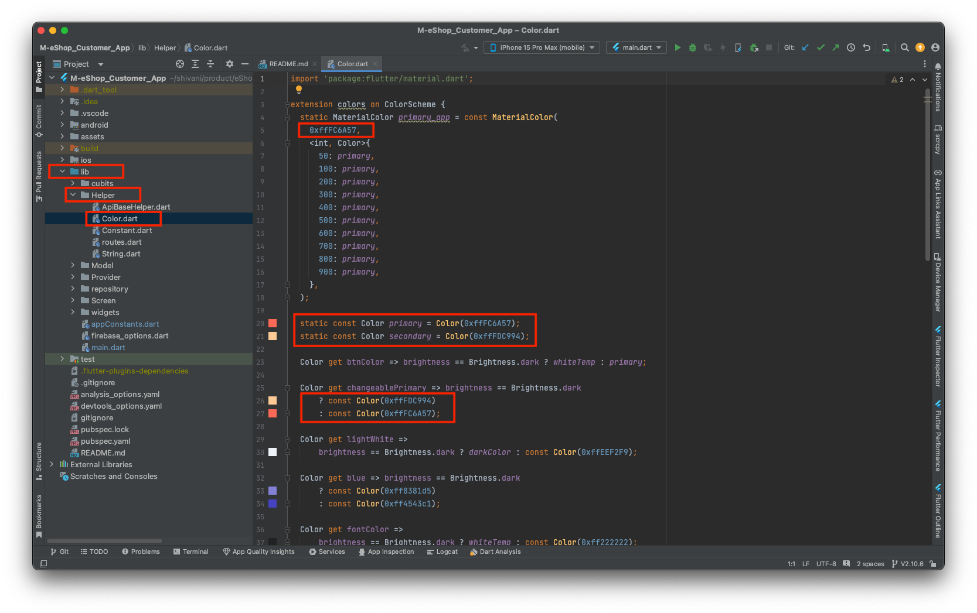
Task: Click blue color swatch on line 34
Action: 273,504
